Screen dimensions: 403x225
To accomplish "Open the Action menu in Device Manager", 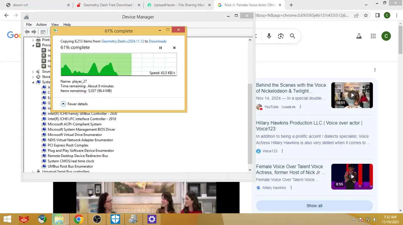I will tap(41, 25).
